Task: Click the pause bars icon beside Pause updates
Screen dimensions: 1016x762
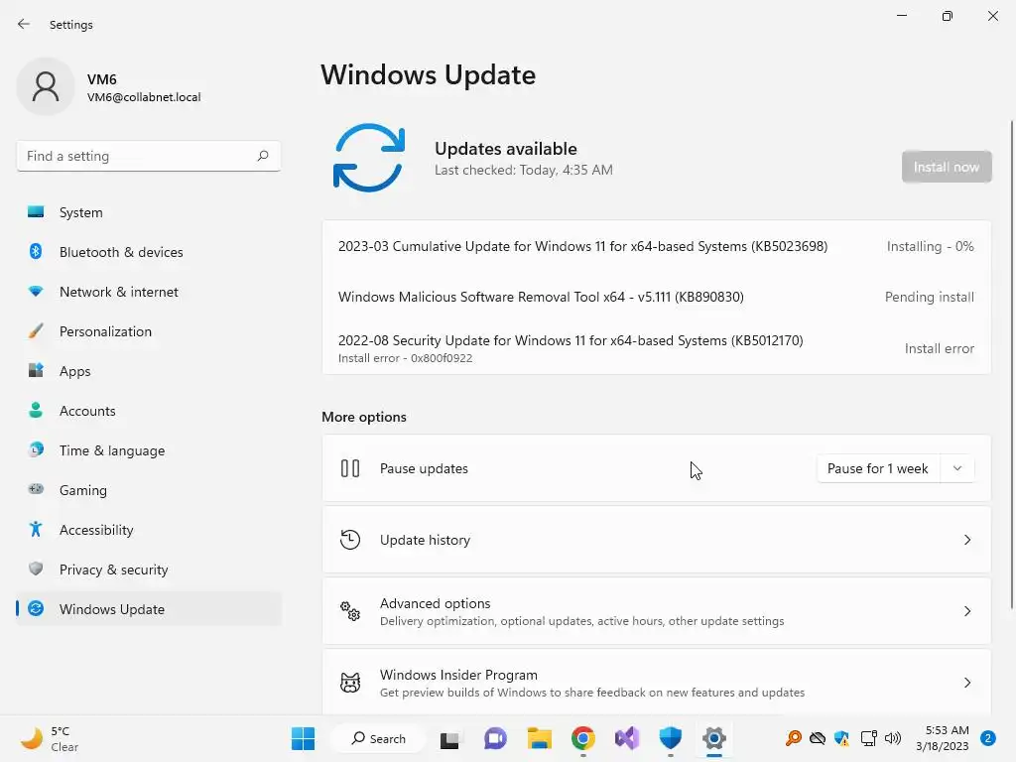Action: (350, 468)
